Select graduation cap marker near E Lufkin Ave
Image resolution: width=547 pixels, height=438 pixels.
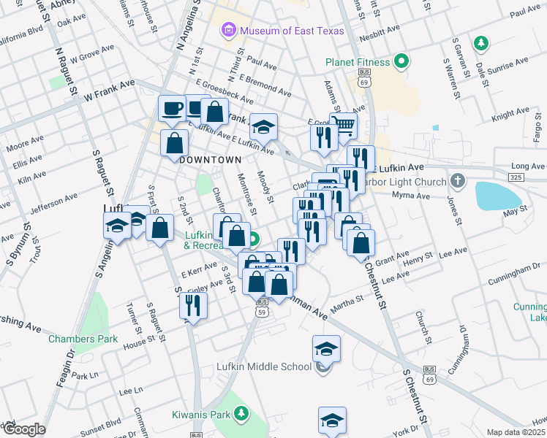click(263, 128)
